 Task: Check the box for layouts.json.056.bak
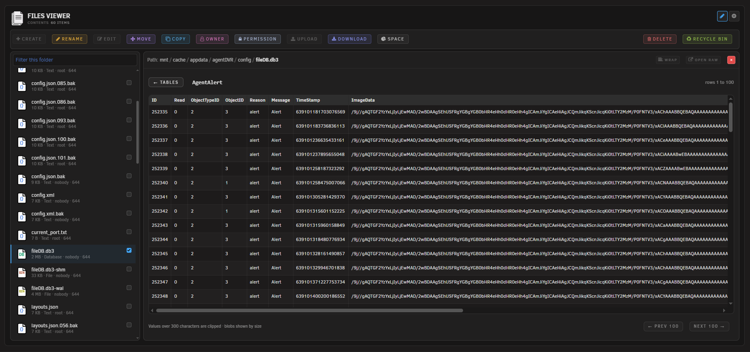pos(129,325)
